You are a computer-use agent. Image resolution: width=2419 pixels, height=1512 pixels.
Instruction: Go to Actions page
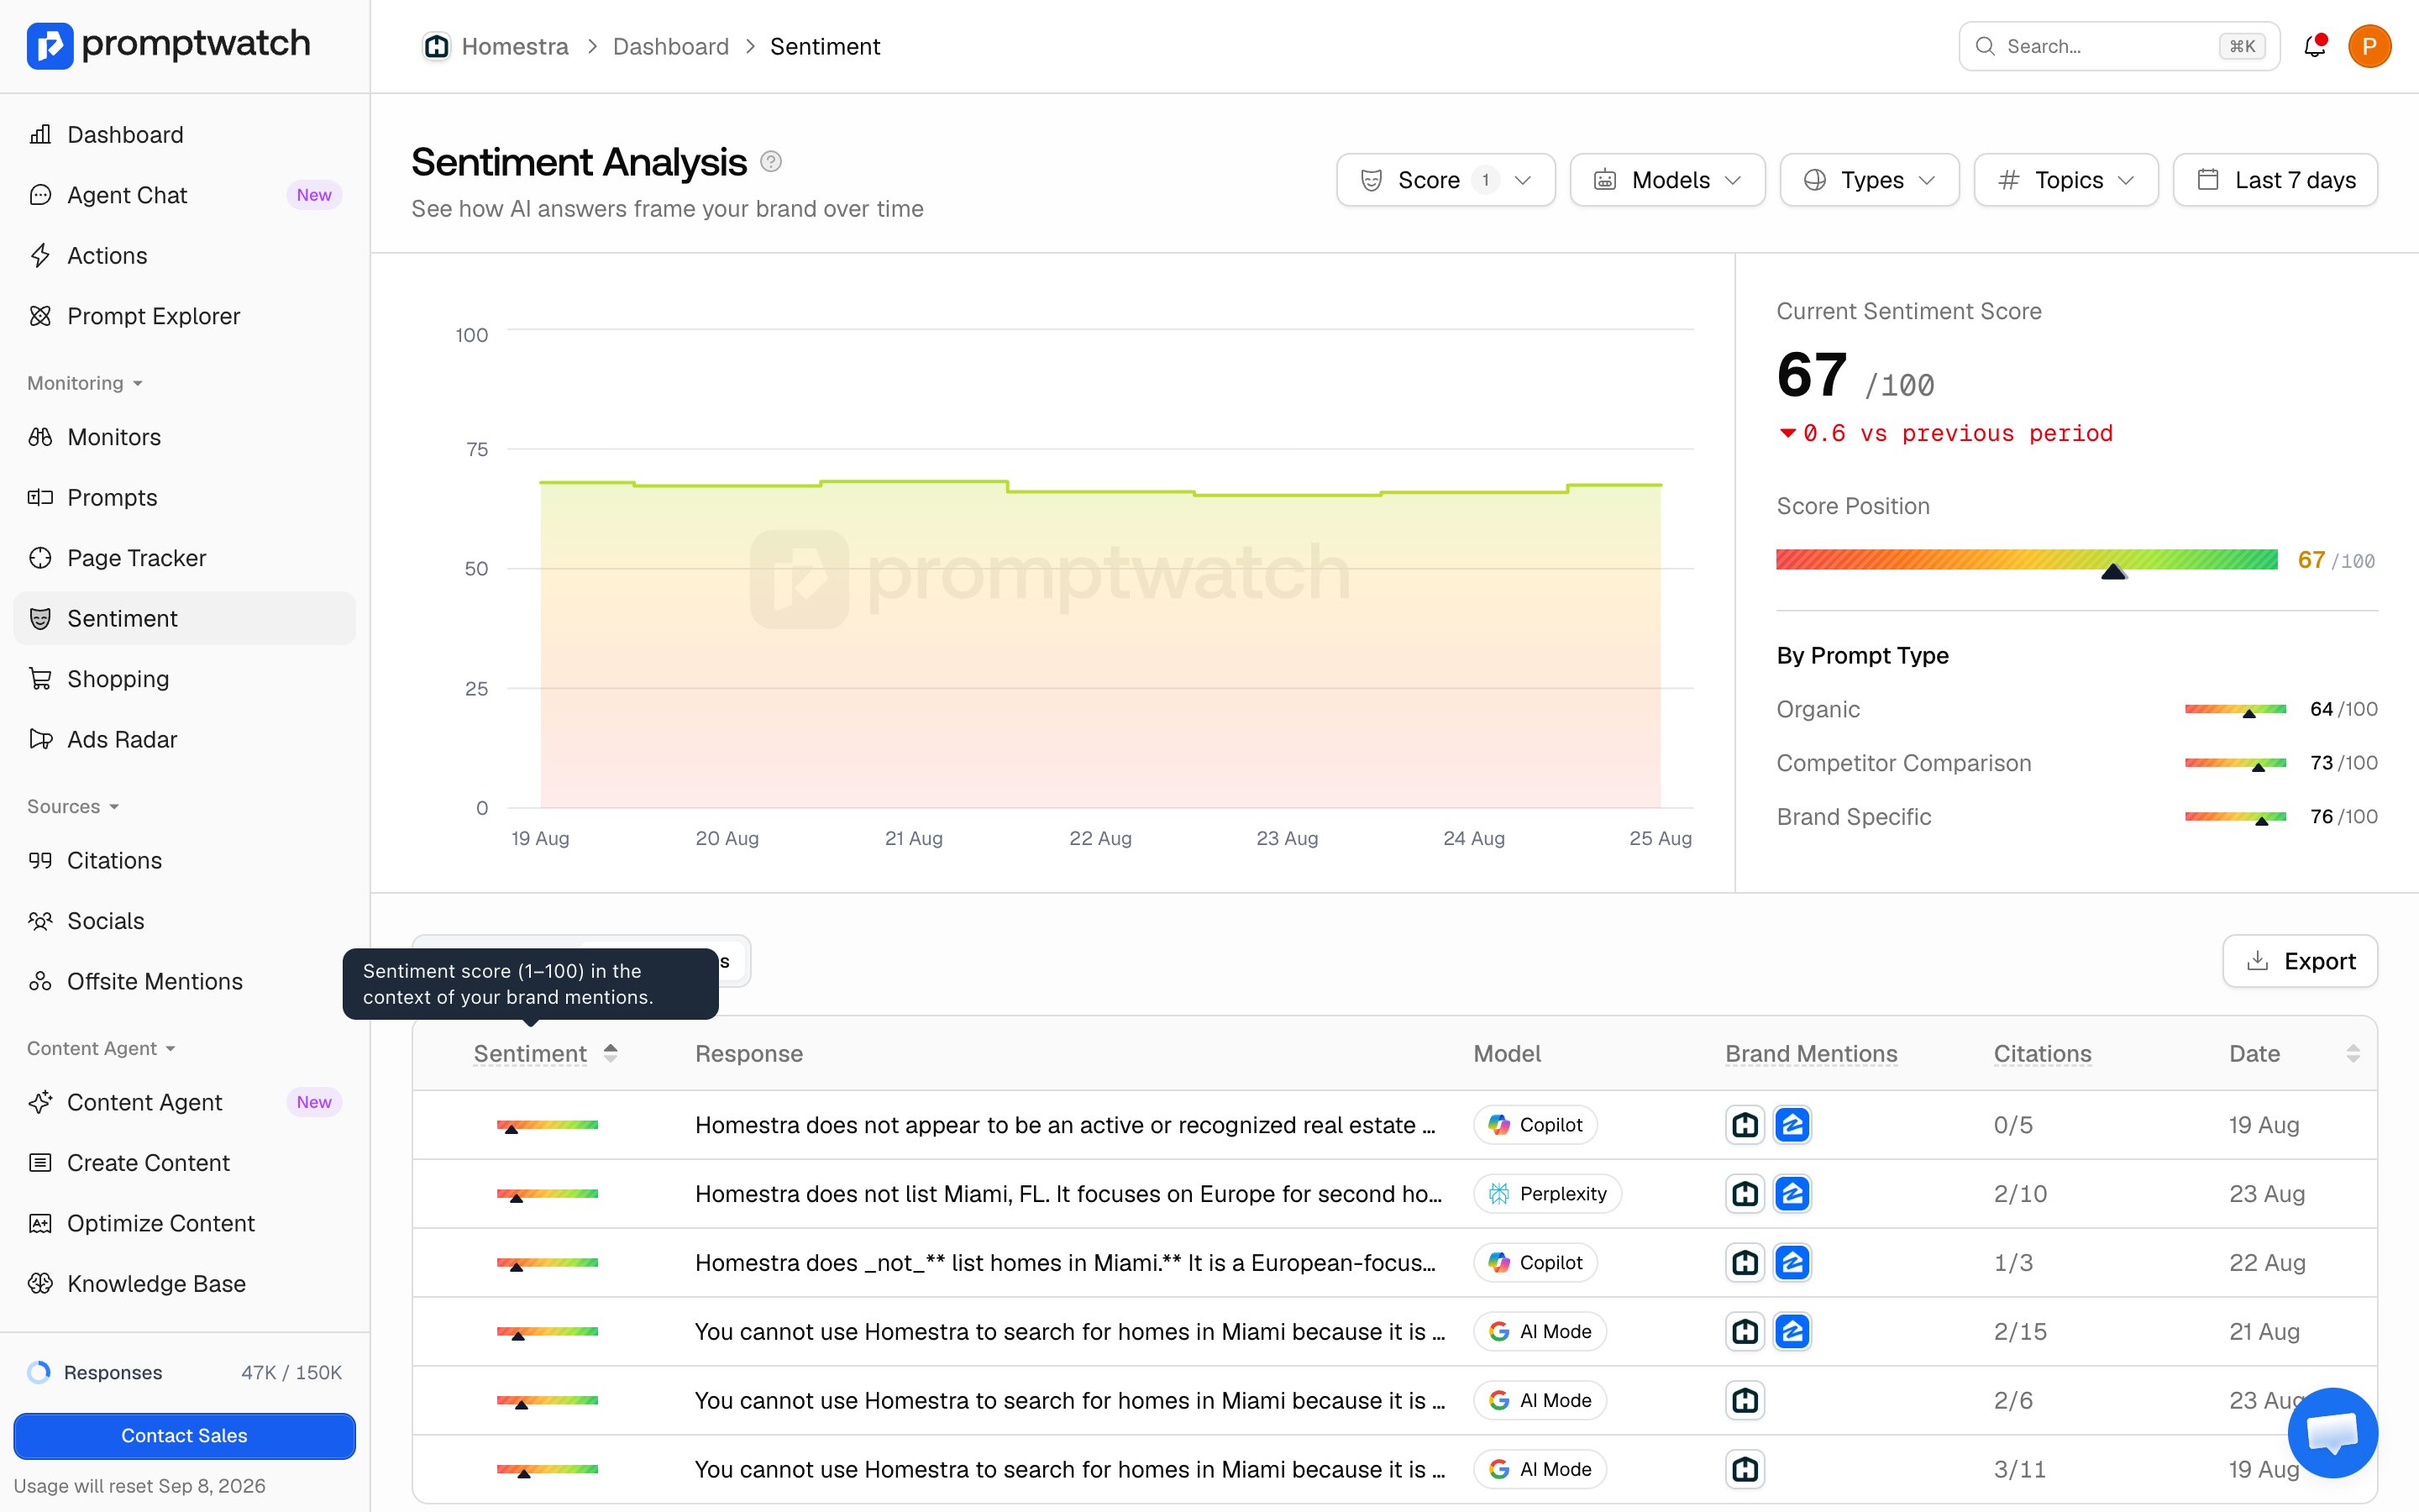185,255
